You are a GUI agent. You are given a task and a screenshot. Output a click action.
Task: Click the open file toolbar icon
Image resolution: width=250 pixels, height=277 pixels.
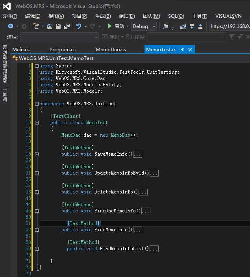pos(50,26)
